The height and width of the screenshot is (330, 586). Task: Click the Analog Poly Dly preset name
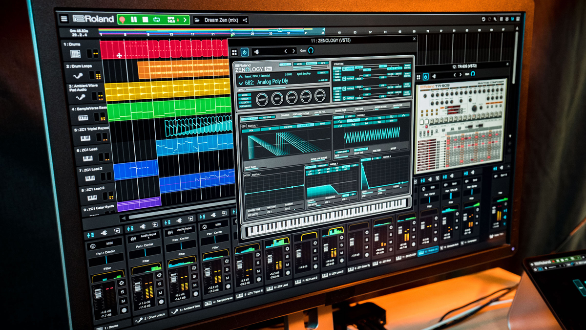coord(272,82)
